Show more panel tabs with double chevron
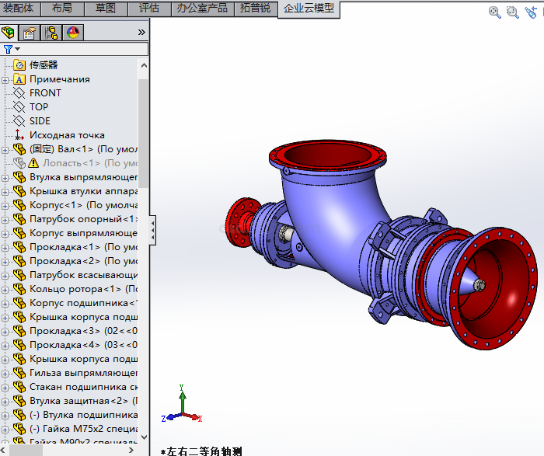The height and width of the screenshot is (456, 544). (141, 33)
